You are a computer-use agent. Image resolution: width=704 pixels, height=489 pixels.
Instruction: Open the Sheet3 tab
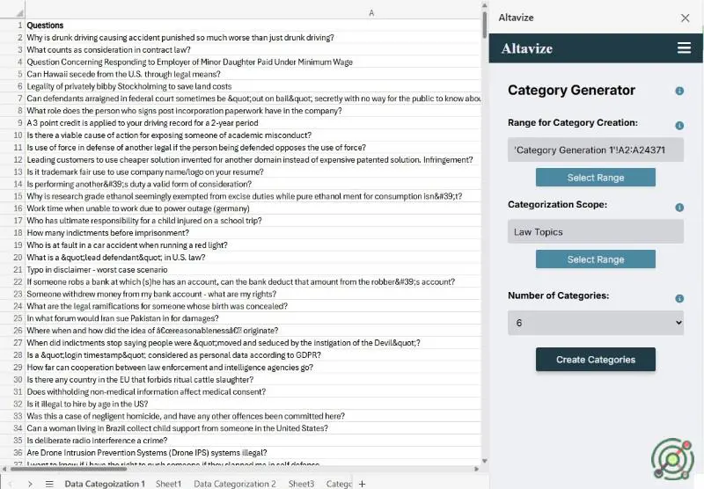coord(301,484)
